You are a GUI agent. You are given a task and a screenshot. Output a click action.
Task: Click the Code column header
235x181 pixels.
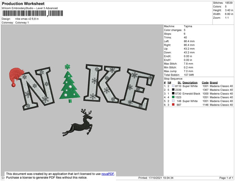tap(205, 83)
